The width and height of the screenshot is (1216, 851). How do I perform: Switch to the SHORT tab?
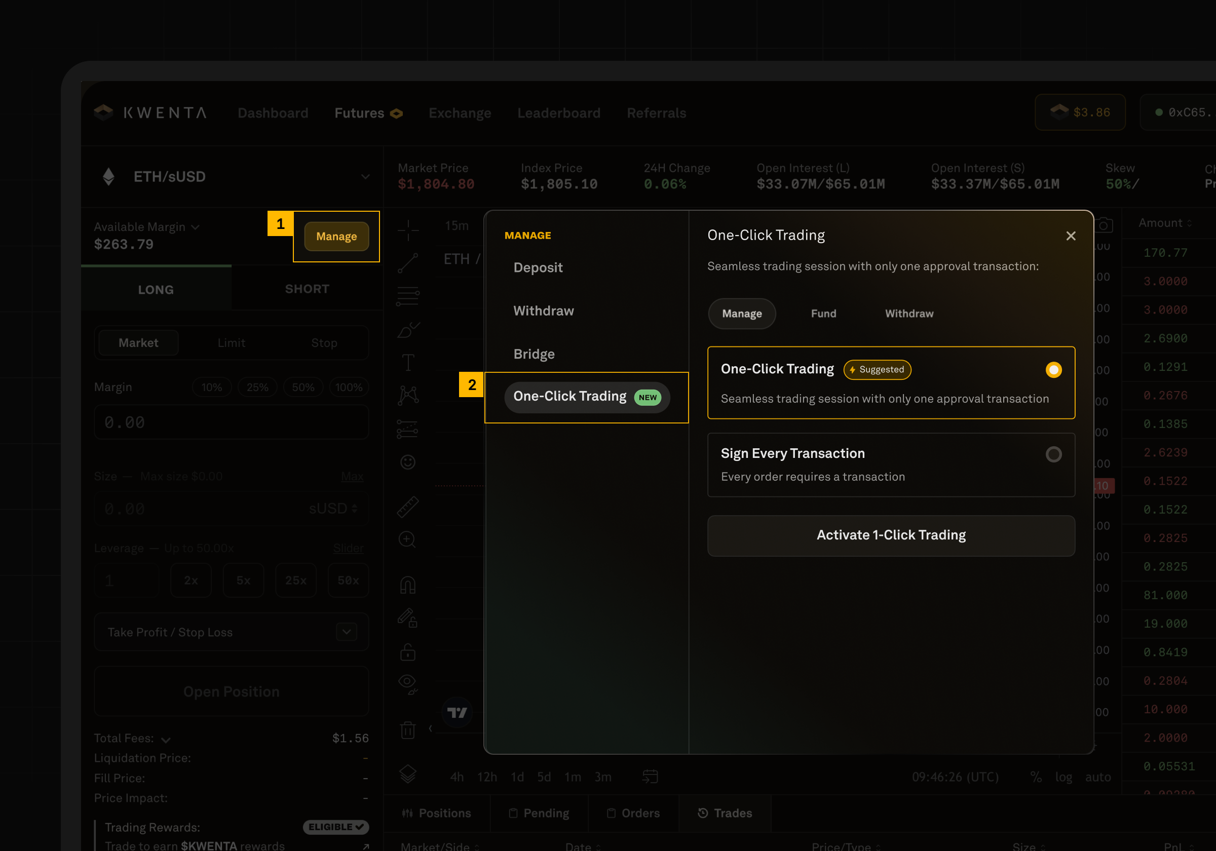pos(307,289)
